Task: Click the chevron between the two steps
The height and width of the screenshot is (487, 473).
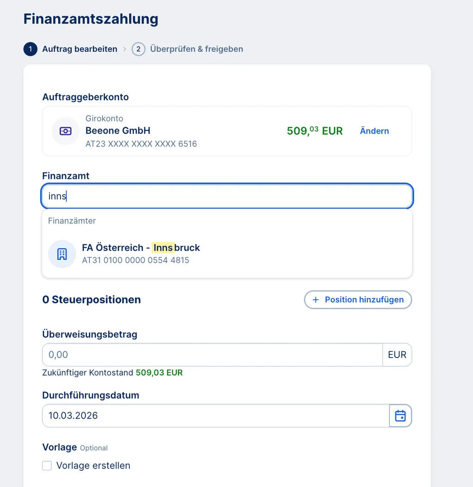Action: click(124, 49)
